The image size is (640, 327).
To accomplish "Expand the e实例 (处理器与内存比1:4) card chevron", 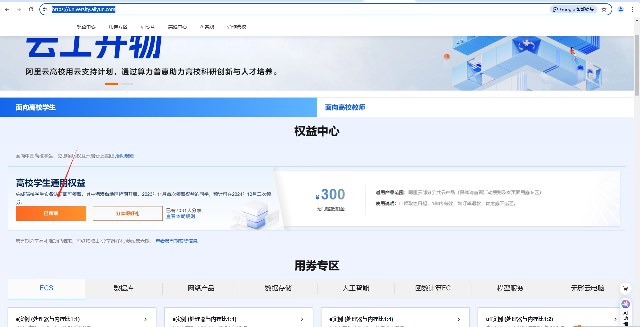I will [x=459, y=319].
